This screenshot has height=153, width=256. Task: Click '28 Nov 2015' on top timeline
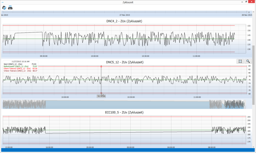(x=247, y=15)
